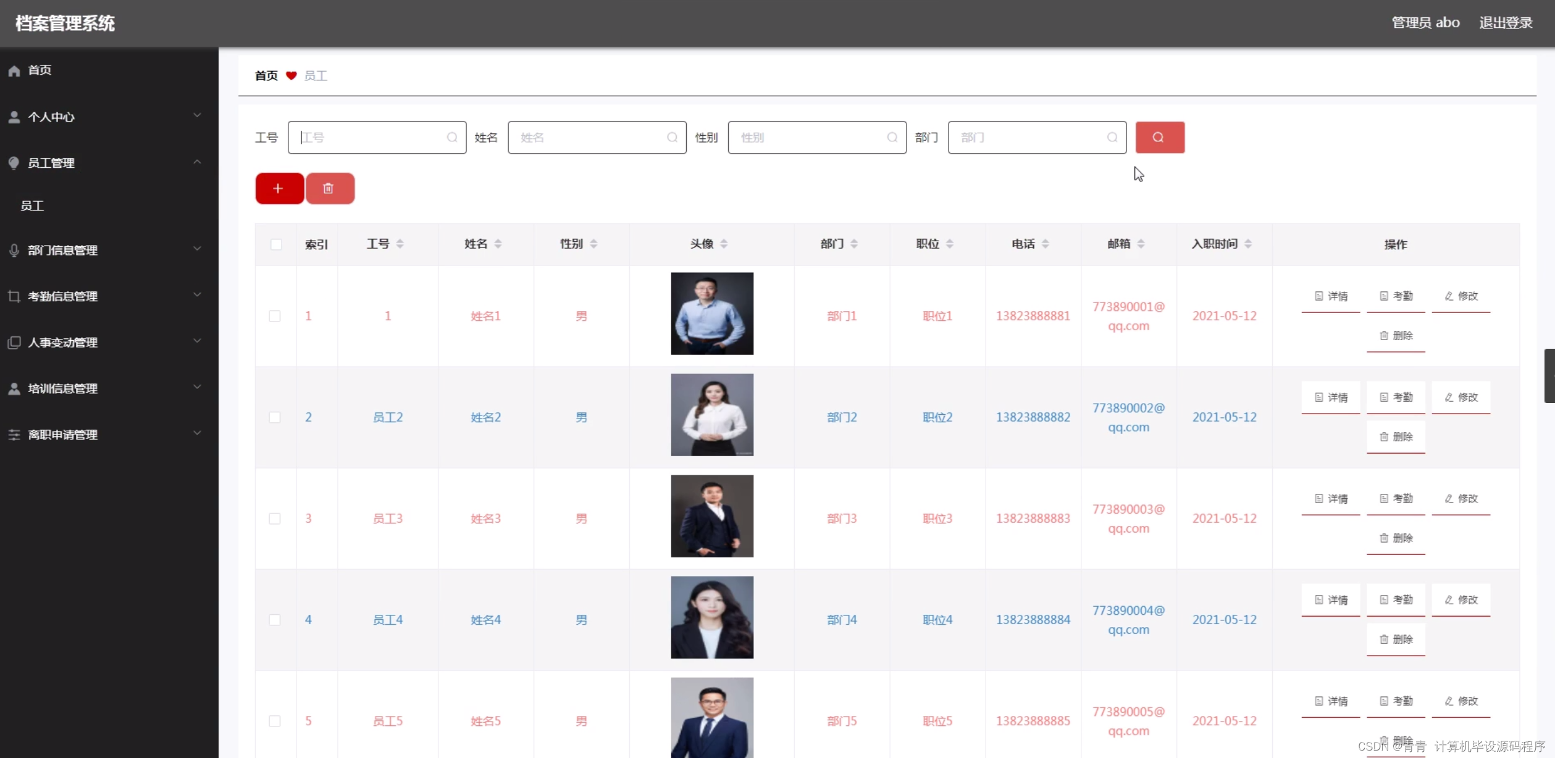Click 修改 on employee 员工2 row

(1461, 397)
